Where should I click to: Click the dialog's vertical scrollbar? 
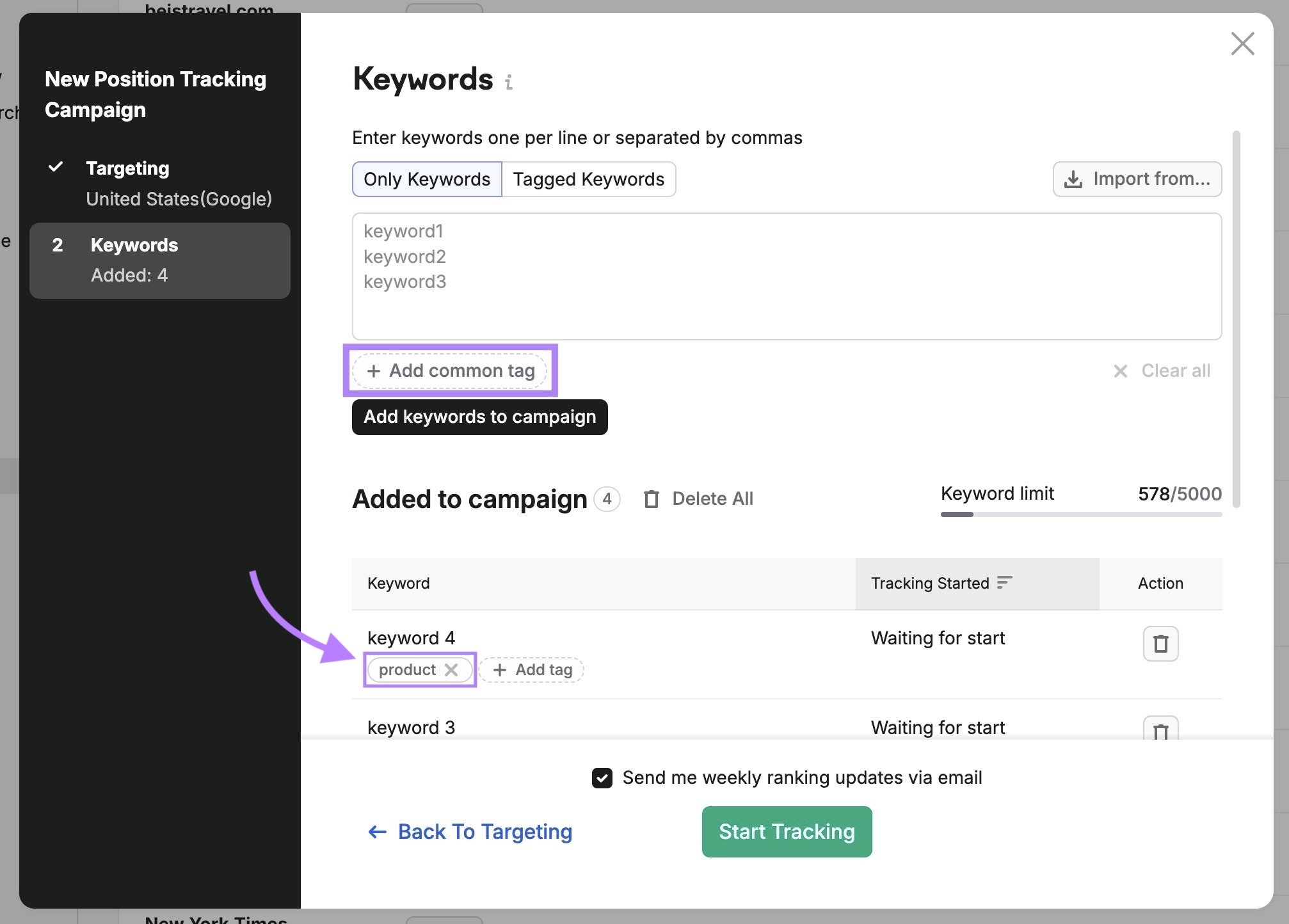(x=1237, y=320)
